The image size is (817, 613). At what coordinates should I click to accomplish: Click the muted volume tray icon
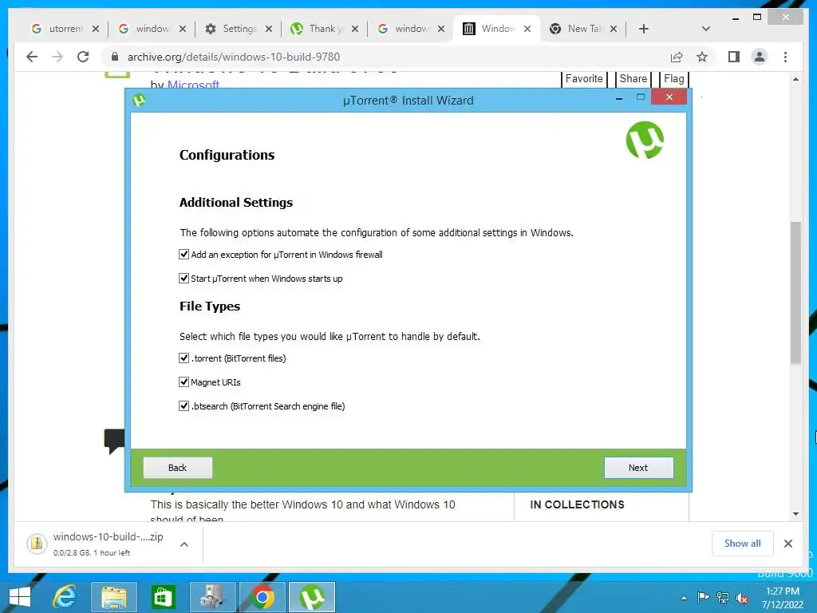tap(742, 597)
